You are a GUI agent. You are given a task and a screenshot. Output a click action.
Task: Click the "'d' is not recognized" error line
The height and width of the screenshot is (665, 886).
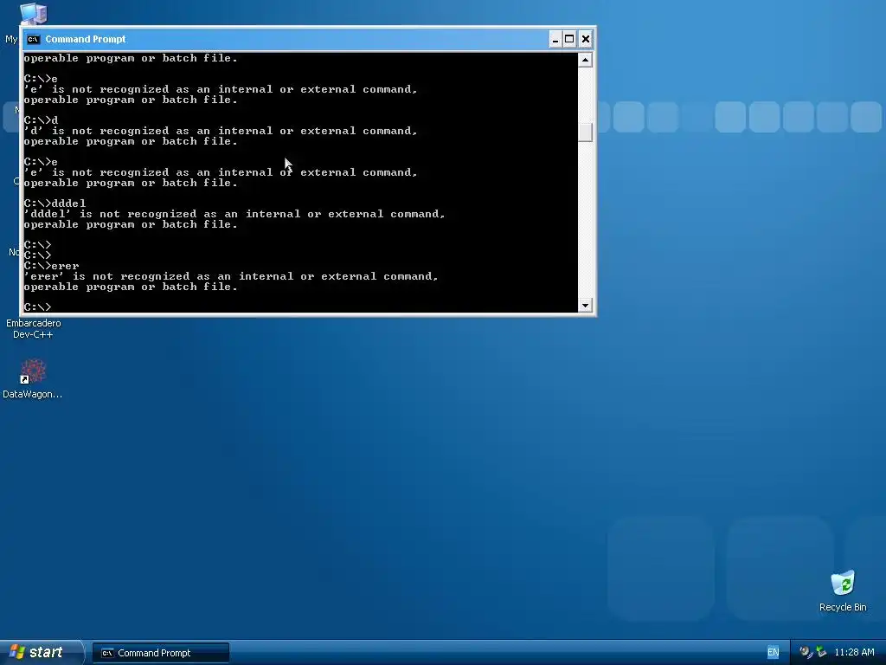point(221,131)
